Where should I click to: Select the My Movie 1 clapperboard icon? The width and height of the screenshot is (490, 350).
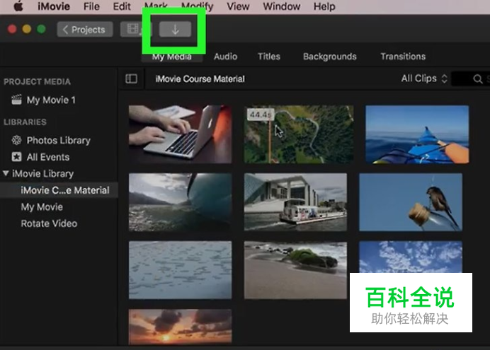pos(16,100)
